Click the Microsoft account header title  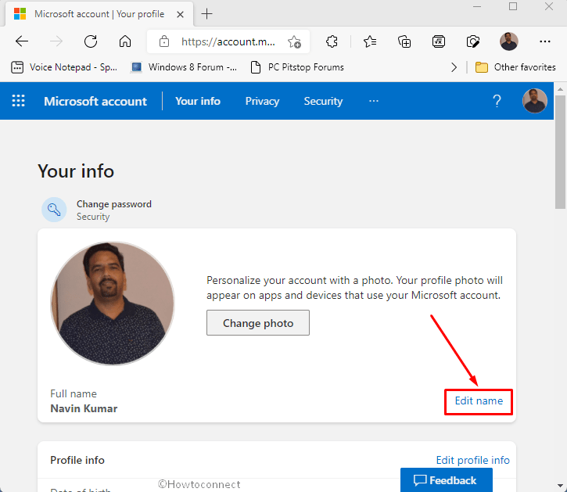pyautogui.click(x=95, y=102)
